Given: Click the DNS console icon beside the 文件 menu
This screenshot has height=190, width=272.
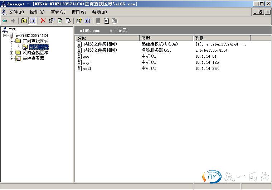Looking at the screenshot, I should tap(4, 12).
